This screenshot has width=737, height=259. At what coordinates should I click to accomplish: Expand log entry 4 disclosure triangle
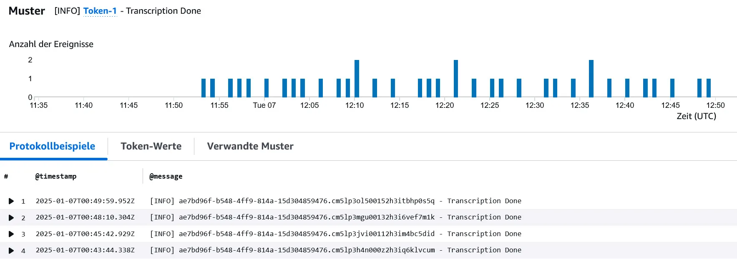11,250
